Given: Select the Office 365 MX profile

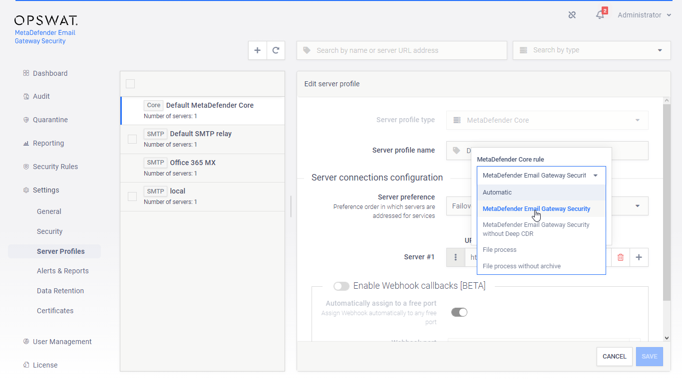Looking at the screenshot, I should click(203, 168).
